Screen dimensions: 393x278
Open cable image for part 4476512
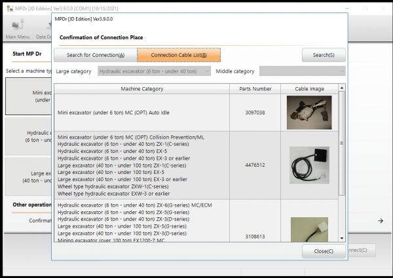[309, 165]
